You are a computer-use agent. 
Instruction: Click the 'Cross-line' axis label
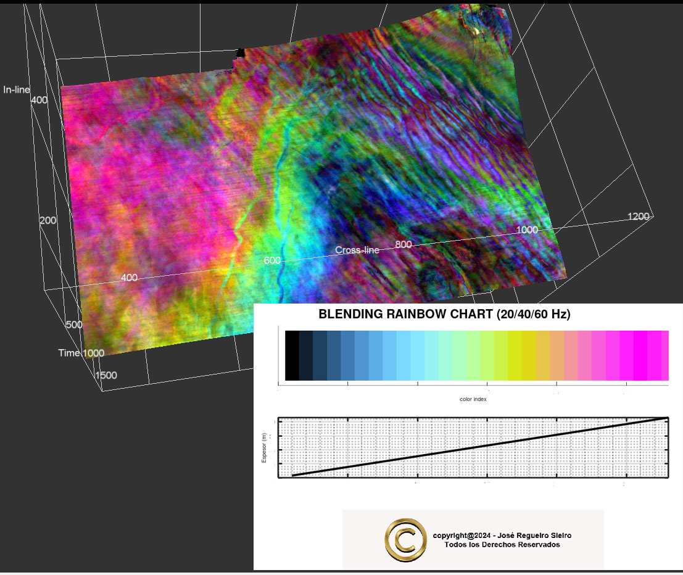pos(357,250)
